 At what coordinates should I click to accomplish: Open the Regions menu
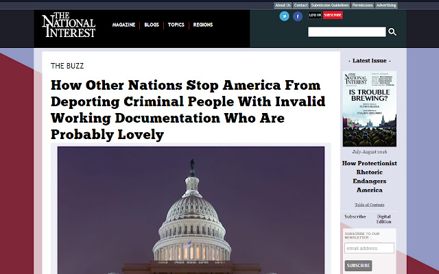tap(203, 25)
